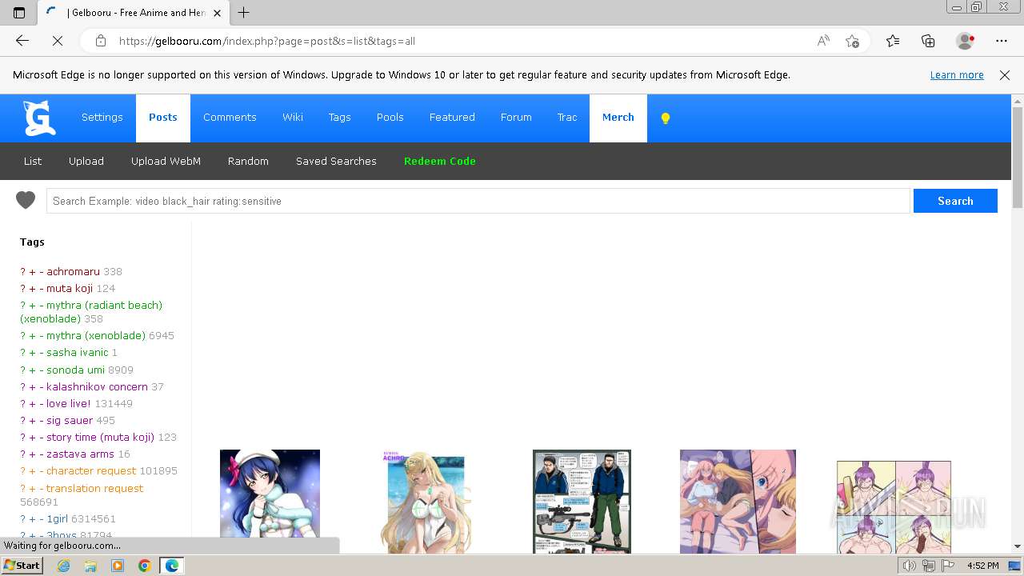Click Learn more in notification bar

coord(957,75)
